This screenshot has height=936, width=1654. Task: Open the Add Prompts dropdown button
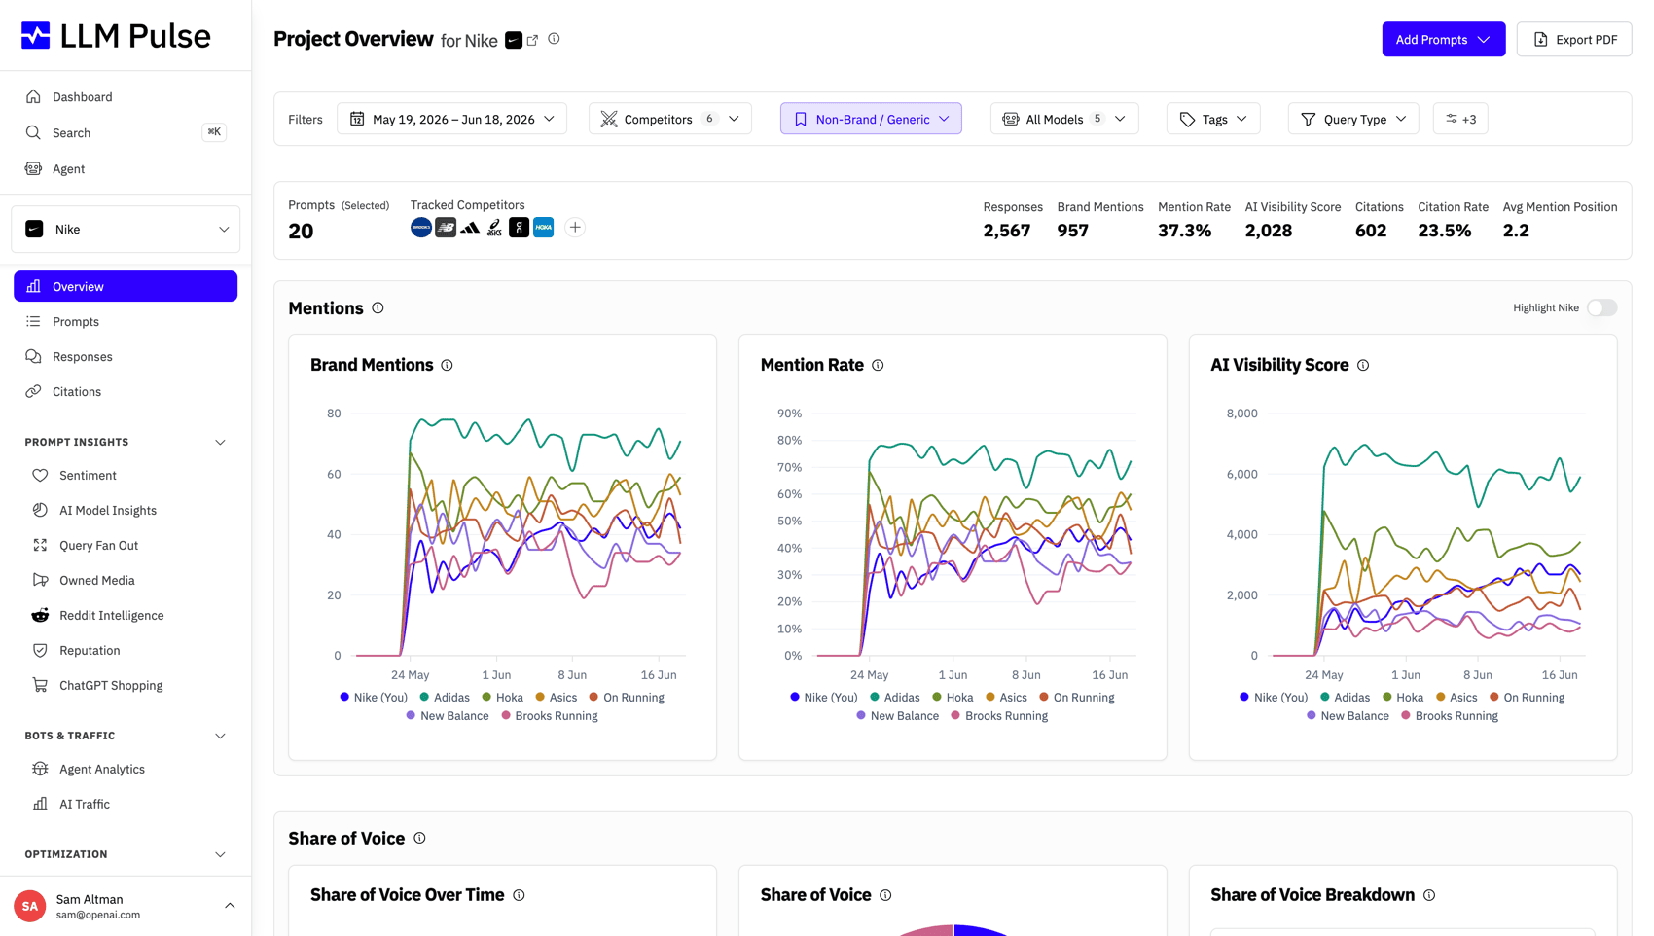pos(1443,40)
